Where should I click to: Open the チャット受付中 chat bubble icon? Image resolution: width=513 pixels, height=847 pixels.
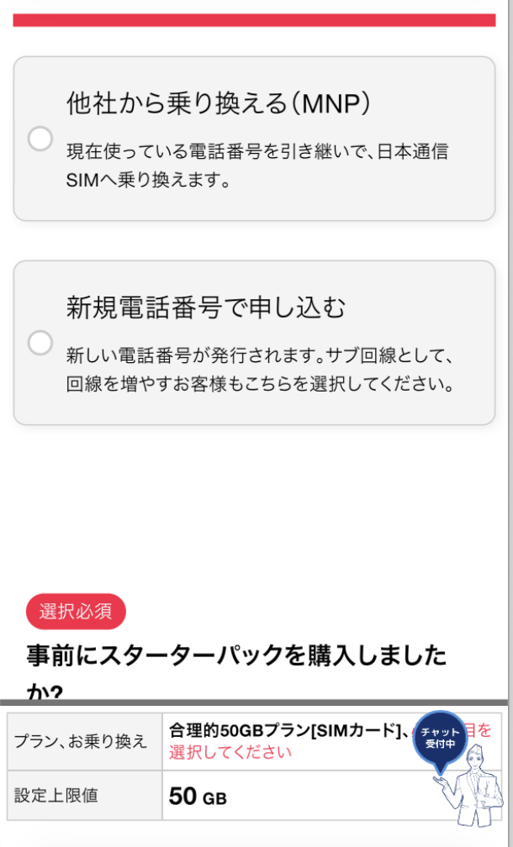point(440,738)
